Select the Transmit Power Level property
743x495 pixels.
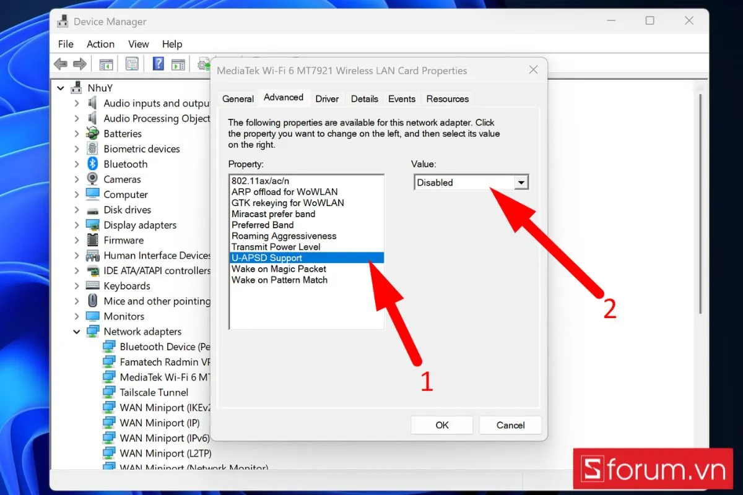click(277, 246)
